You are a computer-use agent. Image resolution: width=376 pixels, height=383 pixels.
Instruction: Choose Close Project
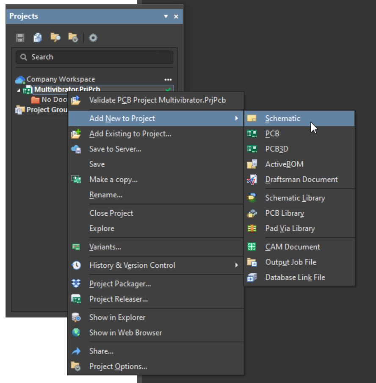(156, 213)
